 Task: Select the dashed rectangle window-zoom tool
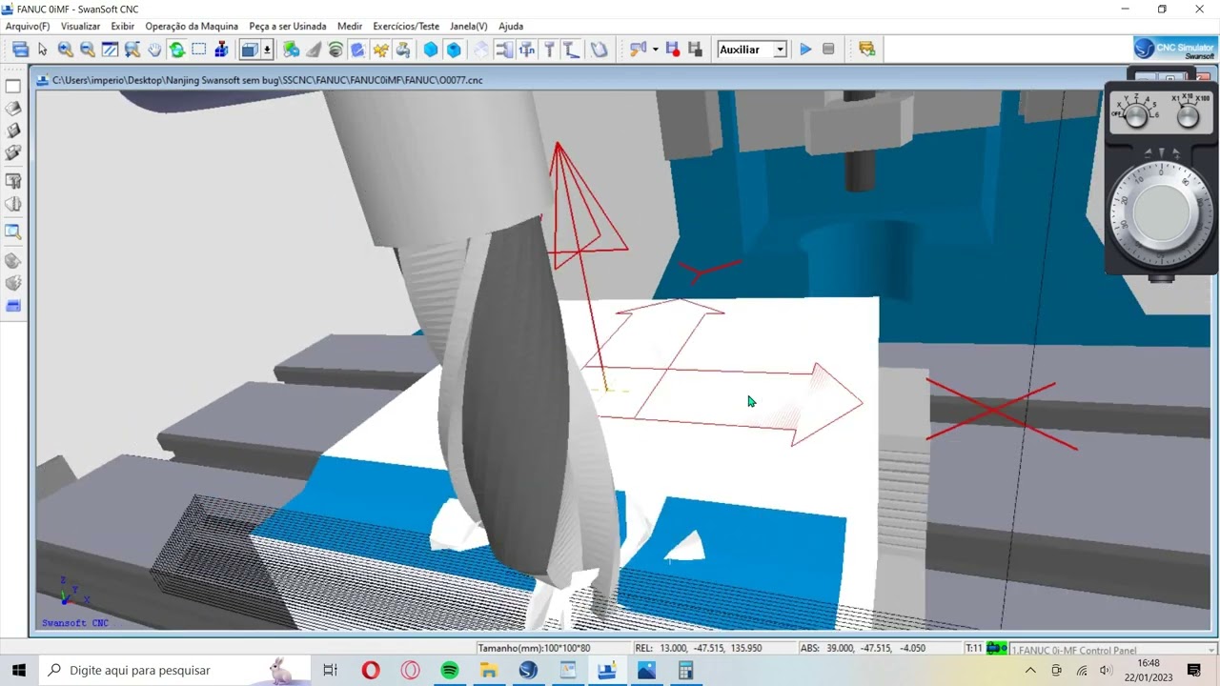199,50
